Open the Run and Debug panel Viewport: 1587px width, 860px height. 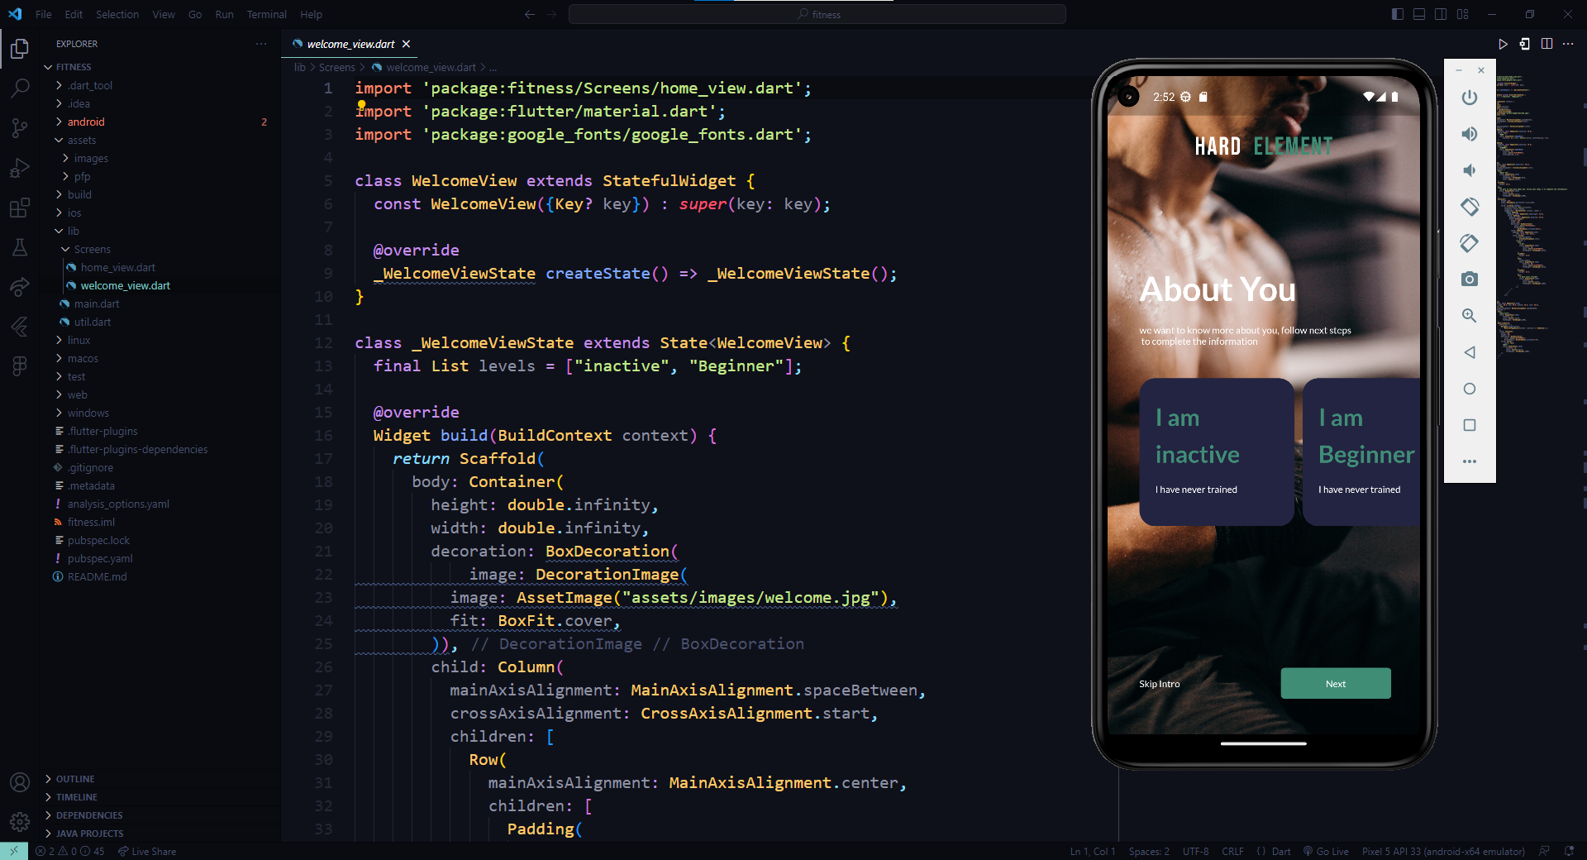pyautogui.click(x=18, y=168)
